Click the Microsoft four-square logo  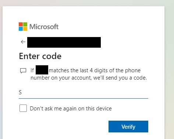[23, 26]
